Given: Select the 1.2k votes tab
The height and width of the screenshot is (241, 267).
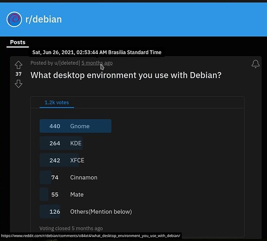Looking at the screenshot, I should (56, 102).
